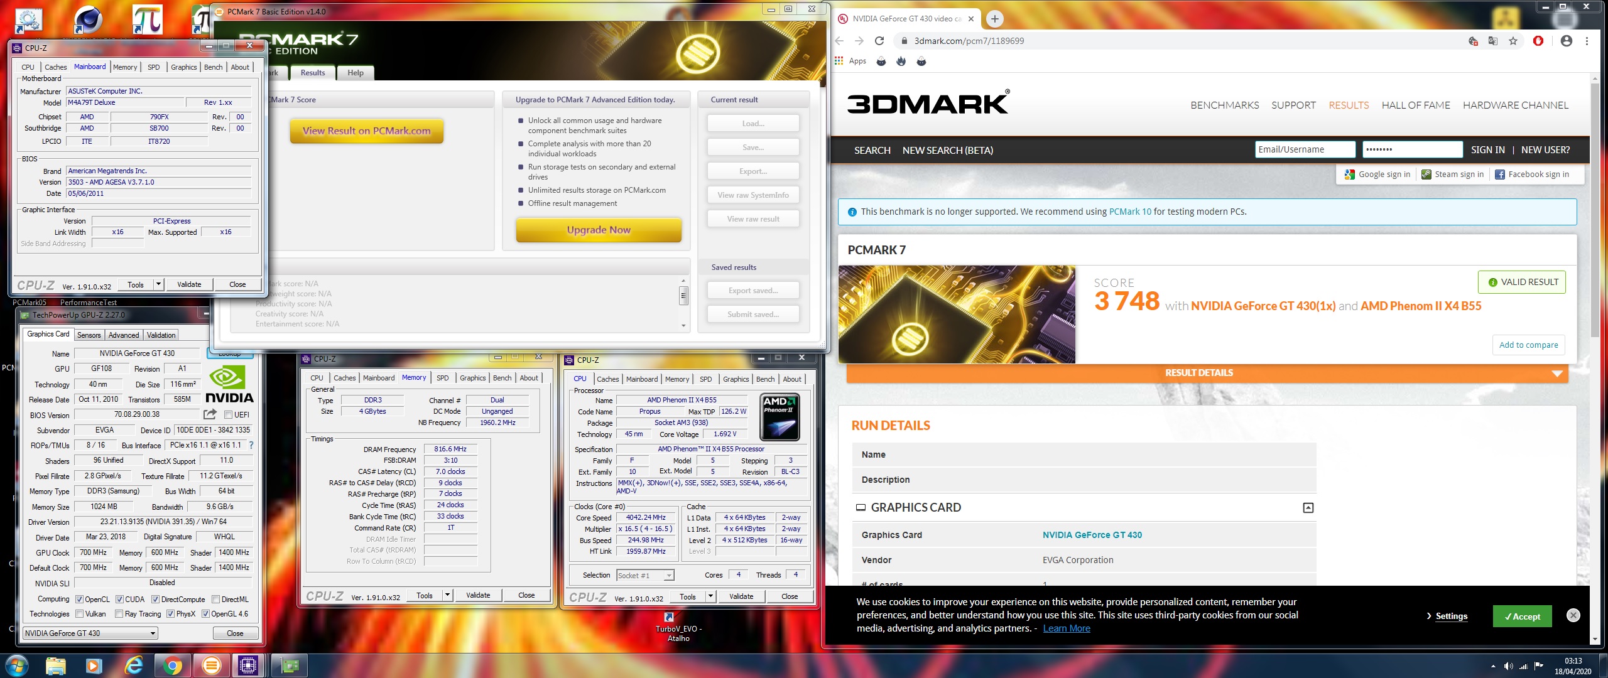This screenshot has width=1608, height=678.
Task: Click the 3DMark page vertical scrollbar
Action: tap(1595, 210)
